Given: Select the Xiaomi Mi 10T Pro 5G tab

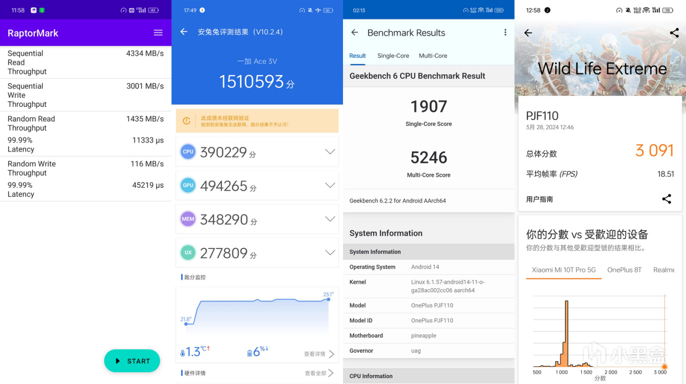Looking at the screenshot, I should tap(564, 270).
